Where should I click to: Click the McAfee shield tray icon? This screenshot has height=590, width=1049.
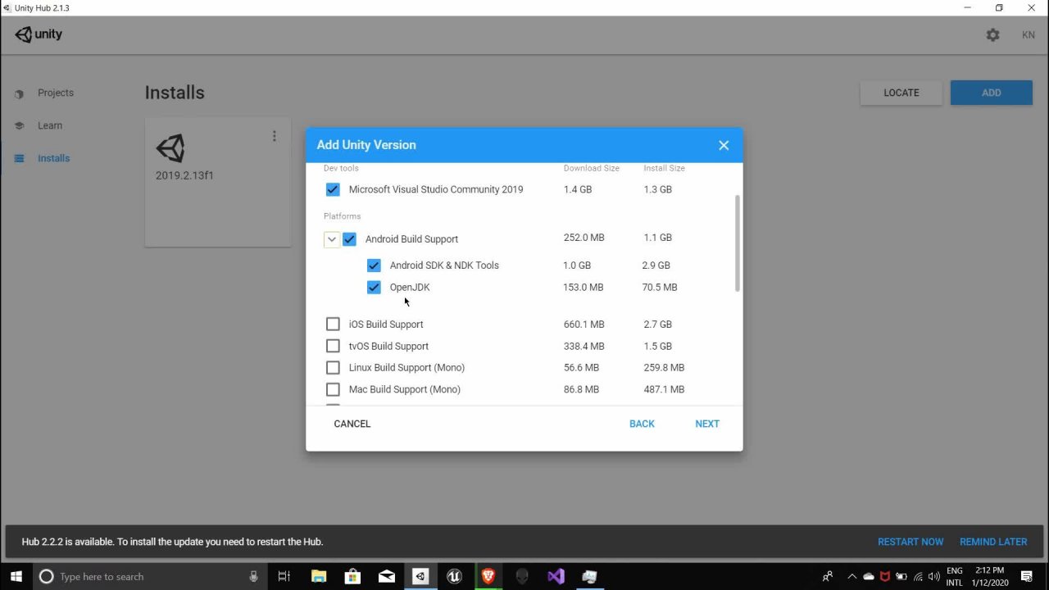coord(885,577)
